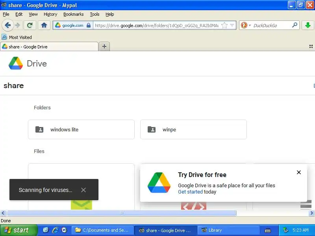This screenshot has height=236, width=315.
Task: Click share - Google Drive taskbar button
Action: tap(165, 230)
